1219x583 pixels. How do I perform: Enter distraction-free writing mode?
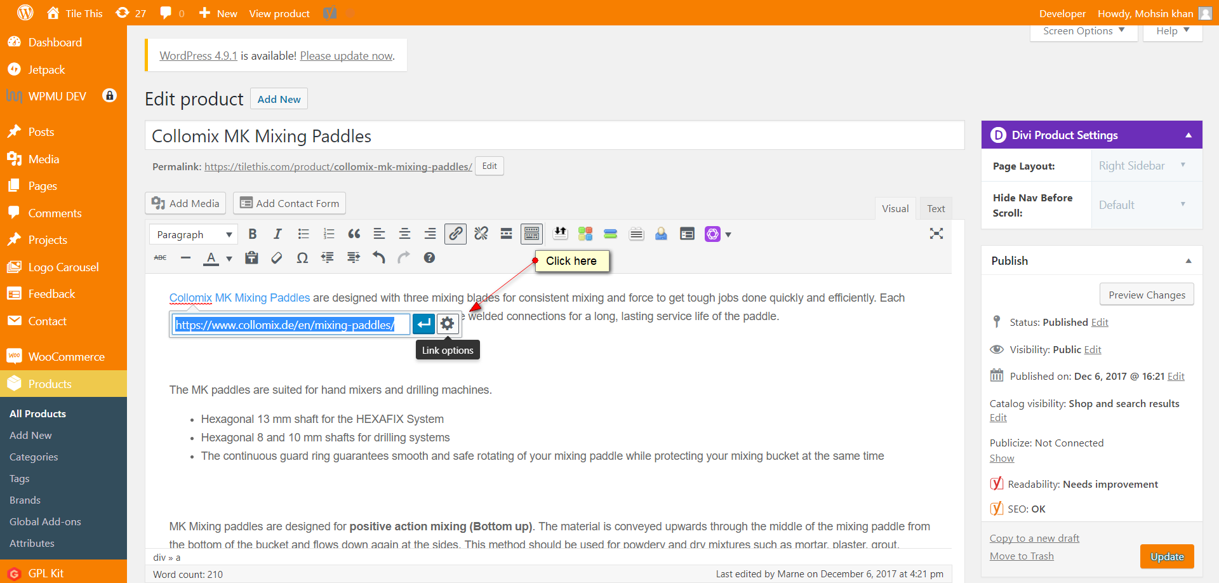936,234
